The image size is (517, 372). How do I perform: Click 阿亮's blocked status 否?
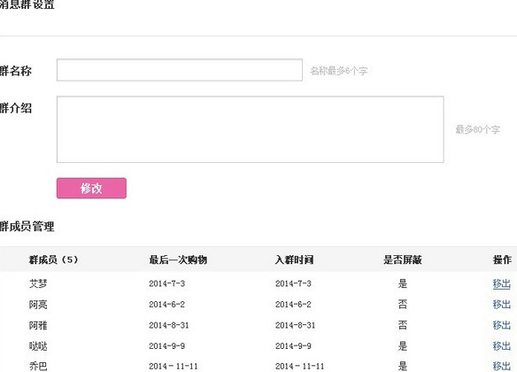click(x=403, y=304)
